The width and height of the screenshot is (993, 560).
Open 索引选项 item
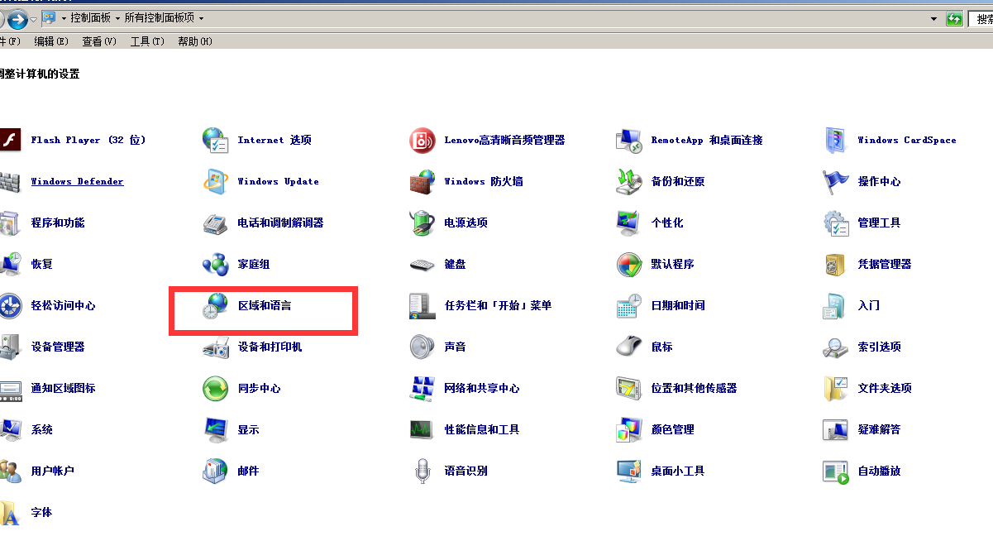(x=862, y=347)
